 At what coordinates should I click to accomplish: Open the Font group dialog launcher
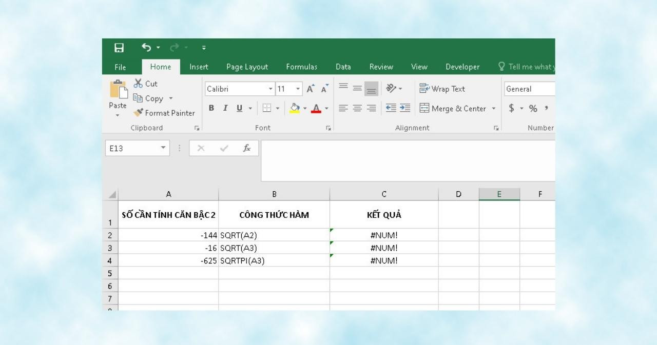click(329, 127)
